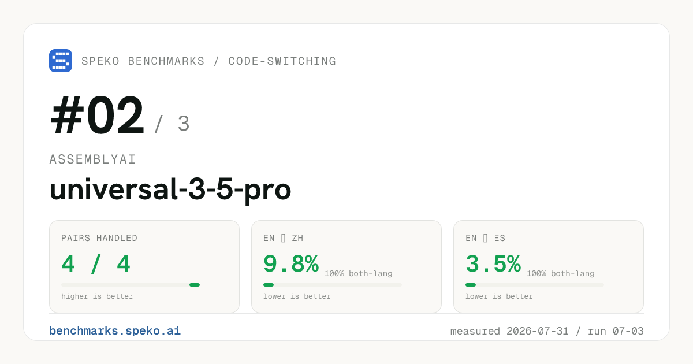Click the blue Speko logo icon

[x=61, y=61]
